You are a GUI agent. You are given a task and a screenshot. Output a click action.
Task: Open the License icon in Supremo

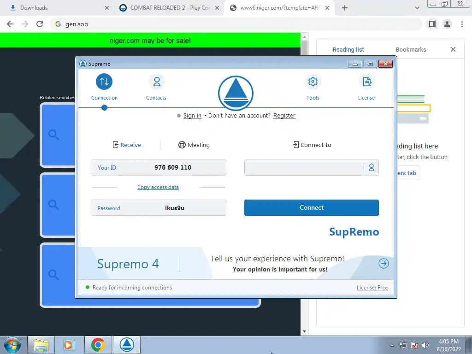click(x=367, y=82)
